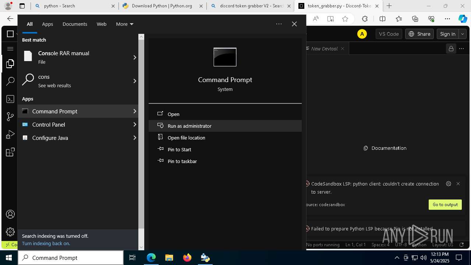Expand Control Panel result arrow
This screenshot has width=471, height=265.
point(135,124)
